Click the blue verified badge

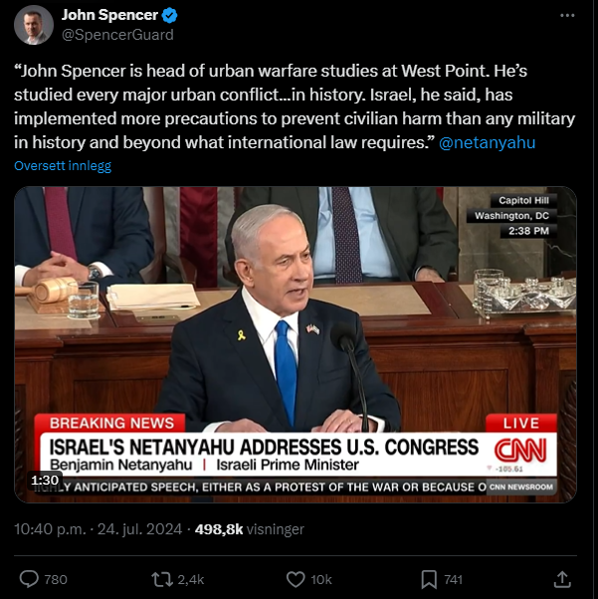170,15
